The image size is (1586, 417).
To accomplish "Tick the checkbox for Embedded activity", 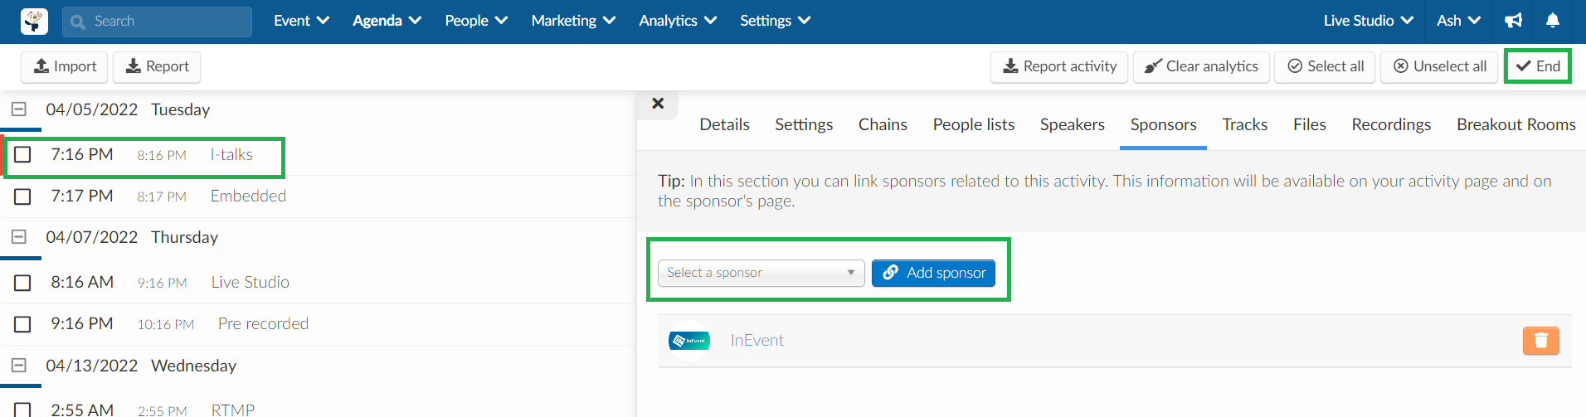I will (x=23, y=196).
